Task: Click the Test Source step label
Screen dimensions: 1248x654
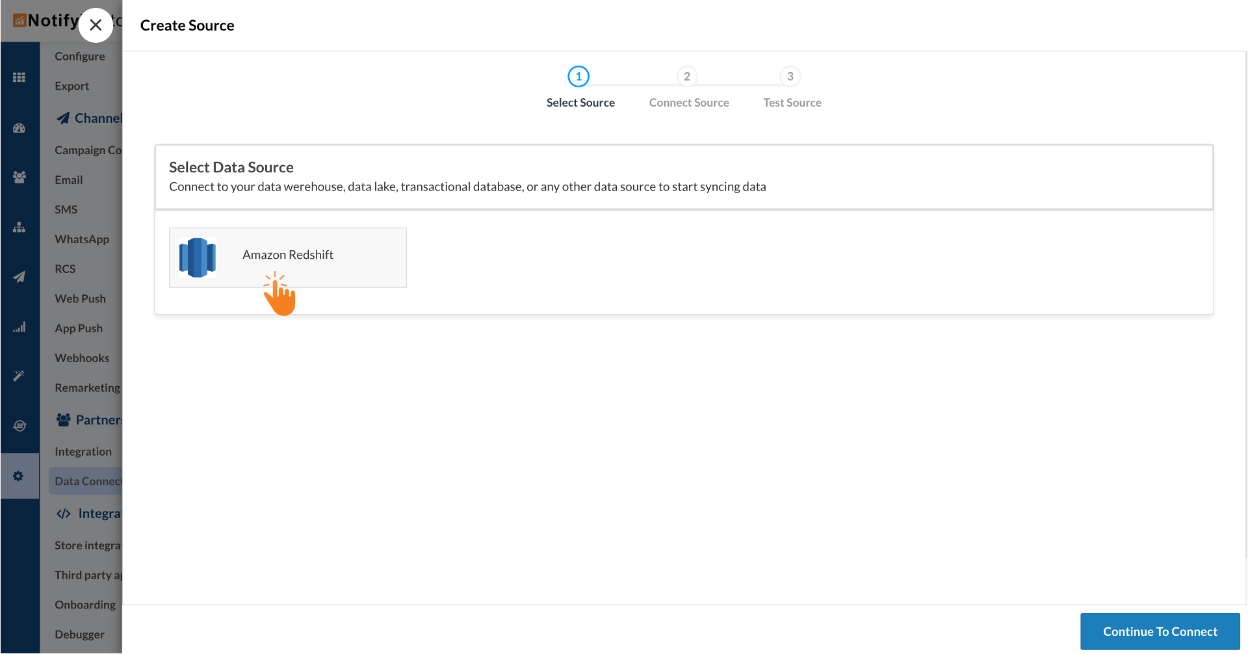Action: pyautogui.click(x=792, y=103)
